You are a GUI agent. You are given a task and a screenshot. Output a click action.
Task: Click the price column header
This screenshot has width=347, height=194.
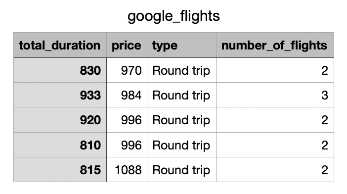point(127,45)
